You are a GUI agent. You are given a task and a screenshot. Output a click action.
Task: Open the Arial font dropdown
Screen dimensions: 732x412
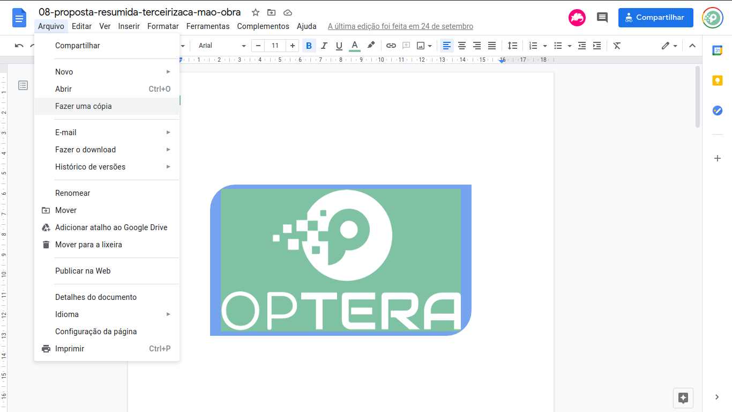pyautogui.click(x=222, y=46)
